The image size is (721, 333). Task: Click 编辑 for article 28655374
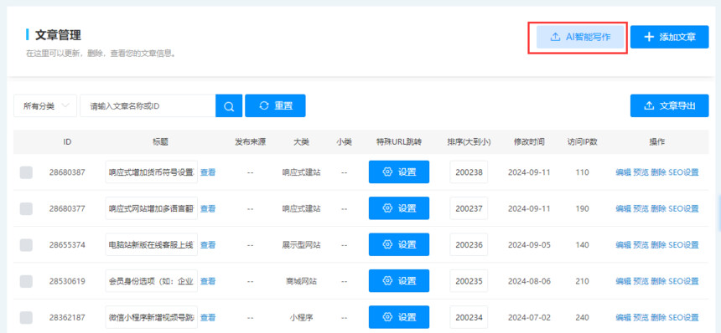pos(623,245)
